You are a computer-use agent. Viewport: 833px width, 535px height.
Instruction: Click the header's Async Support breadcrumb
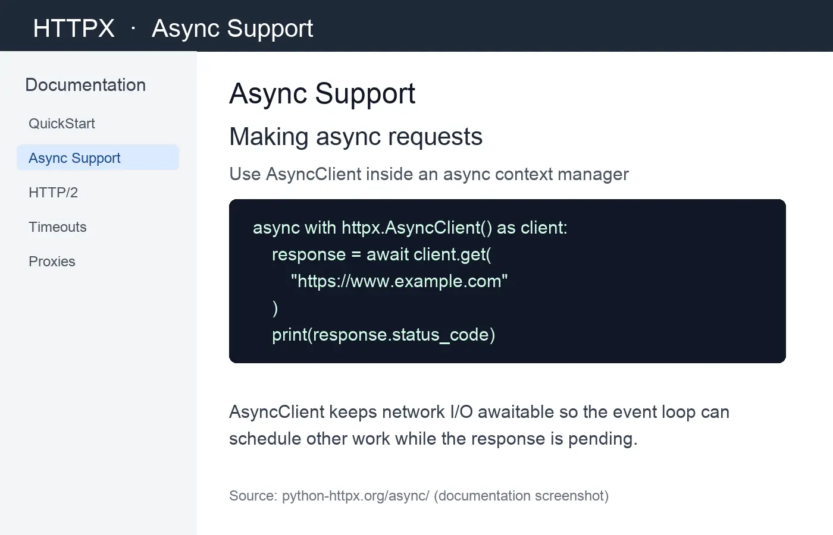232,29
